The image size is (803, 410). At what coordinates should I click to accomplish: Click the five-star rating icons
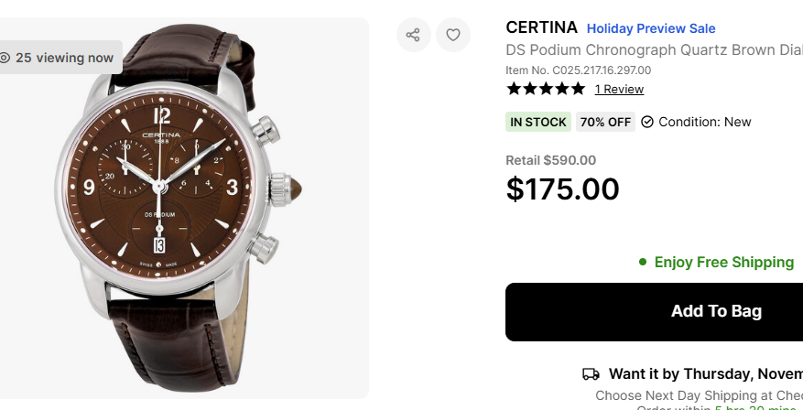[x=546, y=89]
